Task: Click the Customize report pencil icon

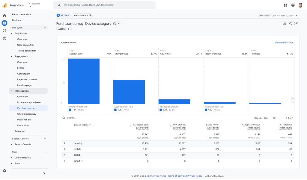Action: pyautogui.click(x=284, y=23)
